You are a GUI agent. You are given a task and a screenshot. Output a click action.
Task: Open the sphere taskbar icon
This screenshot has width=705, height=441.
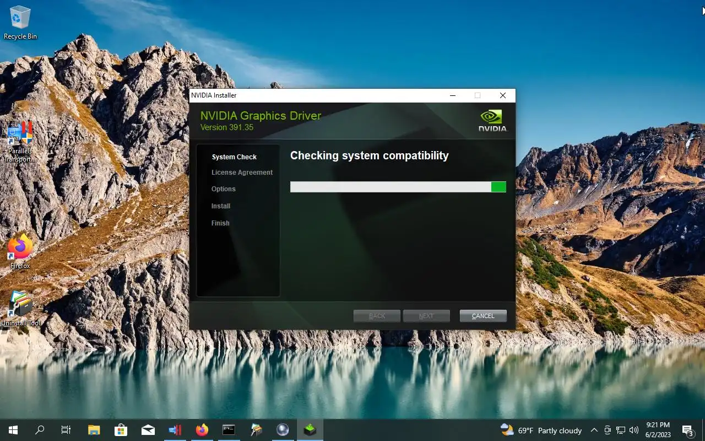coord(283,430)
